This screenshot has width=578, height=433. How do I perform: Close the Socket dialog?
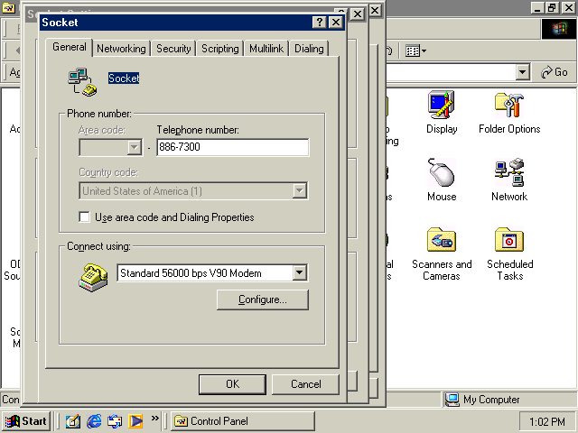point(336,23)
